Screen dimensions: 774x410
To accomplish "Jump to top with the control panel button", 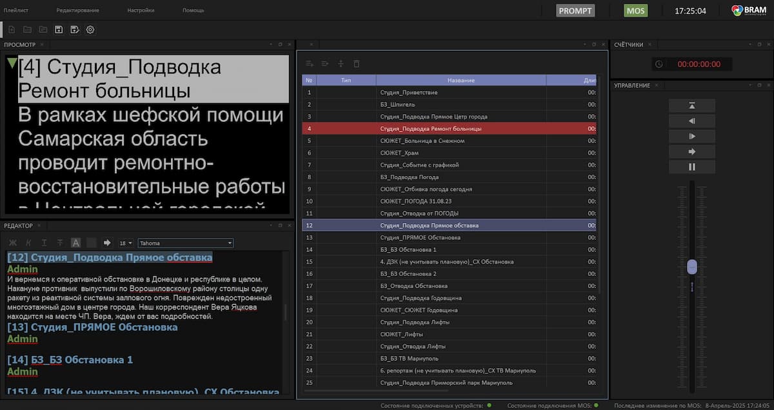I will pyautogui.click(x=692, y=106).
